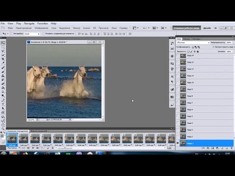Select the Lasso tool
Screen dimensions: 235x176
pyautogui.click(x=3, y=51)
